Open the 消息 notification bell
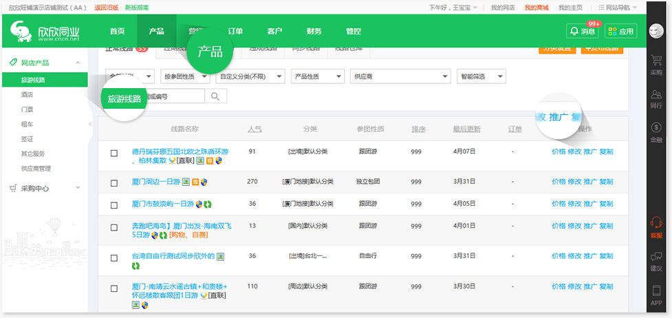 click(581, 31)
